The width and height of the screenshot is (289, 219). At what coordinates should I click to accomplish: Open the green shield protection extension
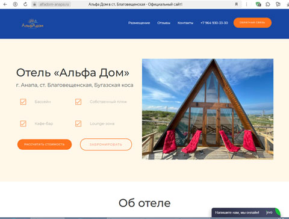[258, 4]
